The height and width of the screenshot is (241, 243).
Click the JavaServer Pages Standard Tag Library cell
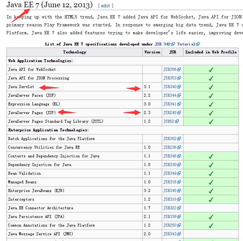coord(74,122)
